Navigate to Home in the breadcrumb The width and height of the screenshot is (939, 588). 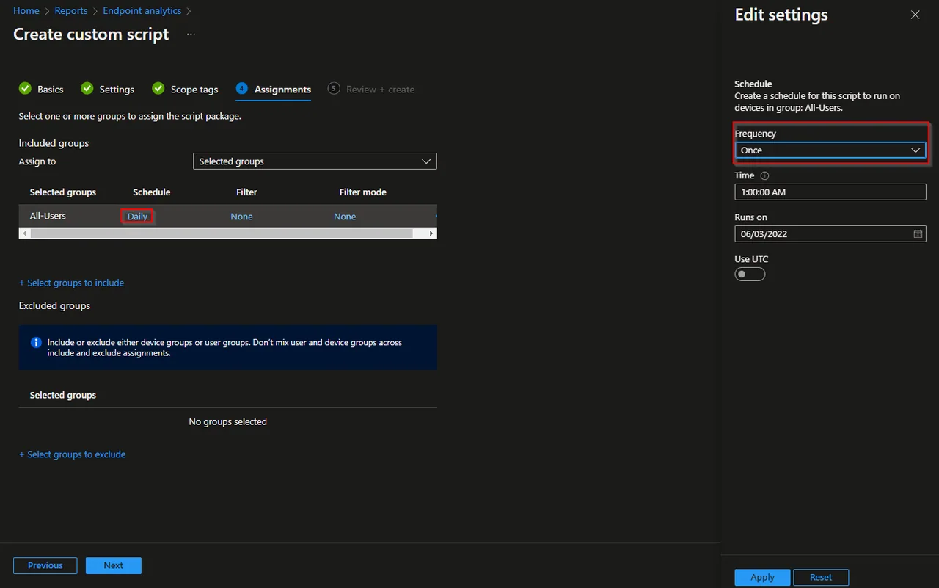click(x=26, y=11)
